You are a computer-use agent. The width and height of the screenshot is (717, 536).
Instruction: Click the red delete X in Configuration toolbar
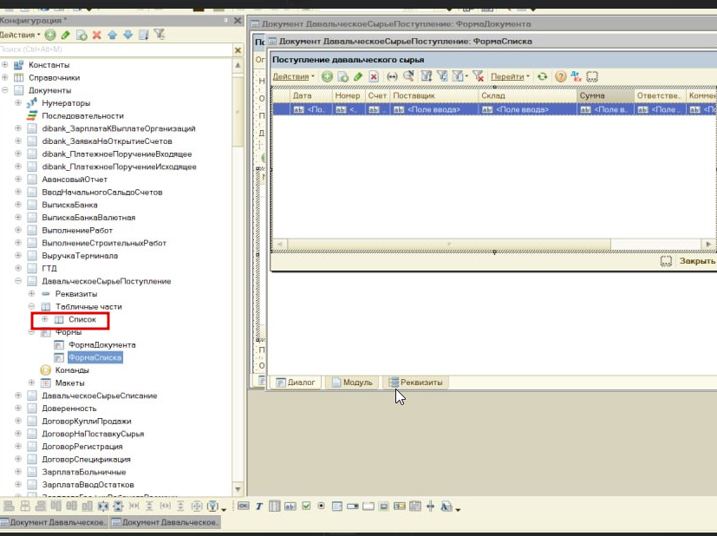(x=96, y=35)
